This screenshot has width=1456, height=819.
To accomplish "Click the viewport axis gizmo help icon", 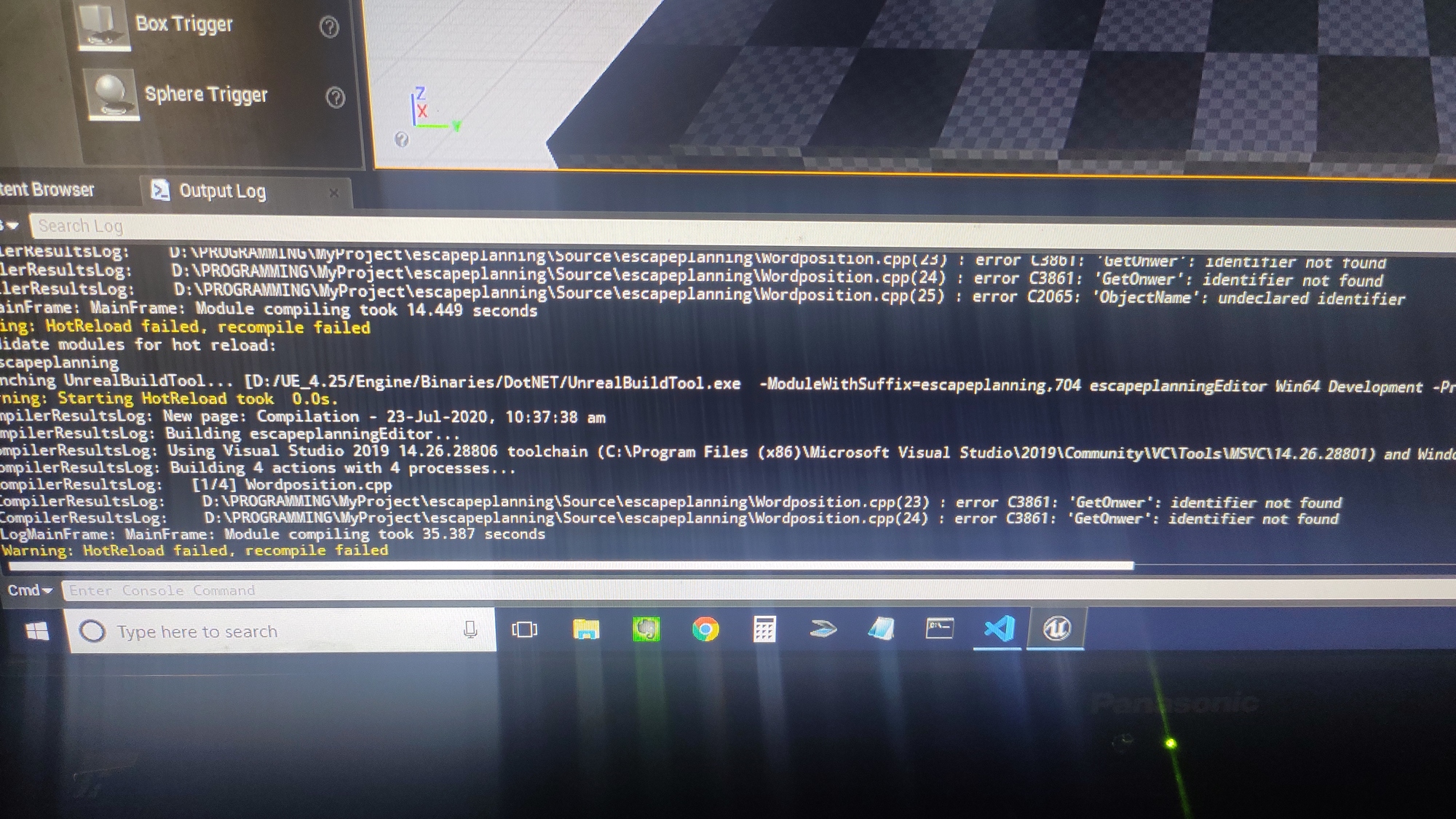I will 401,139.
